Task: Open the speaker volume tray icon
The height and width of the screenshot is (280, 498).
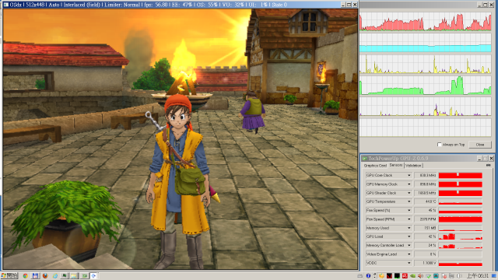Action: tap(420, 276)
